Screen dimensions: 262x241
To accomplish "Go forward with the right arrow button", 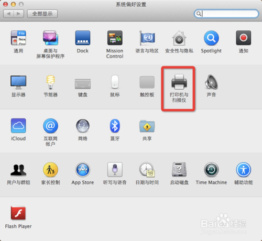I will (19, 14).
